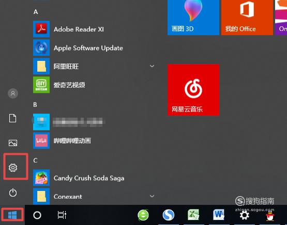Image resolution: width=287 pixels, height=225 pixels.
Task: Open the Pictures icon in Start sidebar
Action: (13, 143)
